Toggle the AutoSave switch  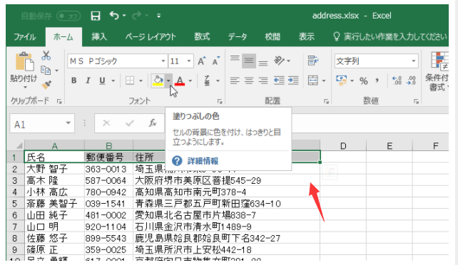point(68,16)
